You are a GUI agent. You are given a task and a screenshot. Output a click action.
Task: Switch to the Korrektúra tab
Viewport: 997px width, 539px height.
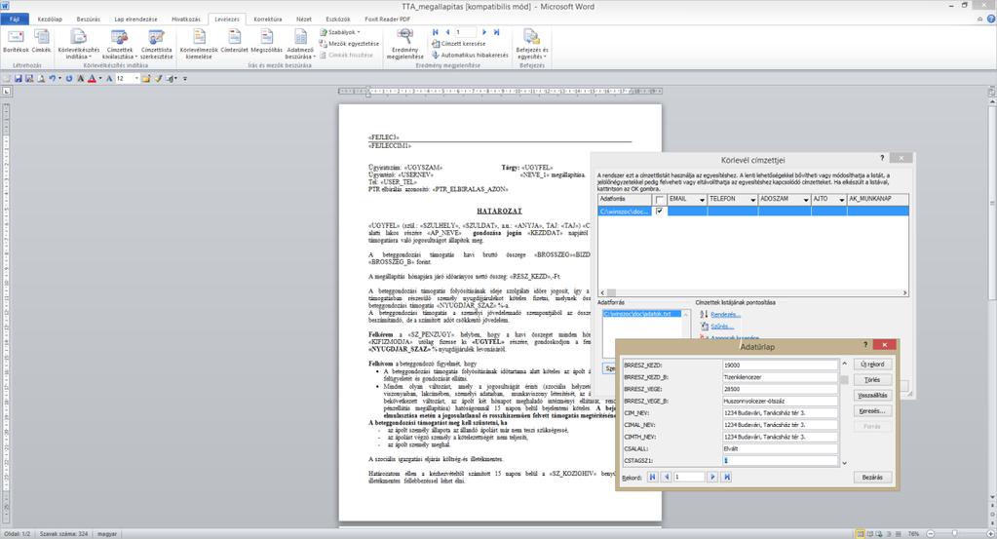coord(268,19)
